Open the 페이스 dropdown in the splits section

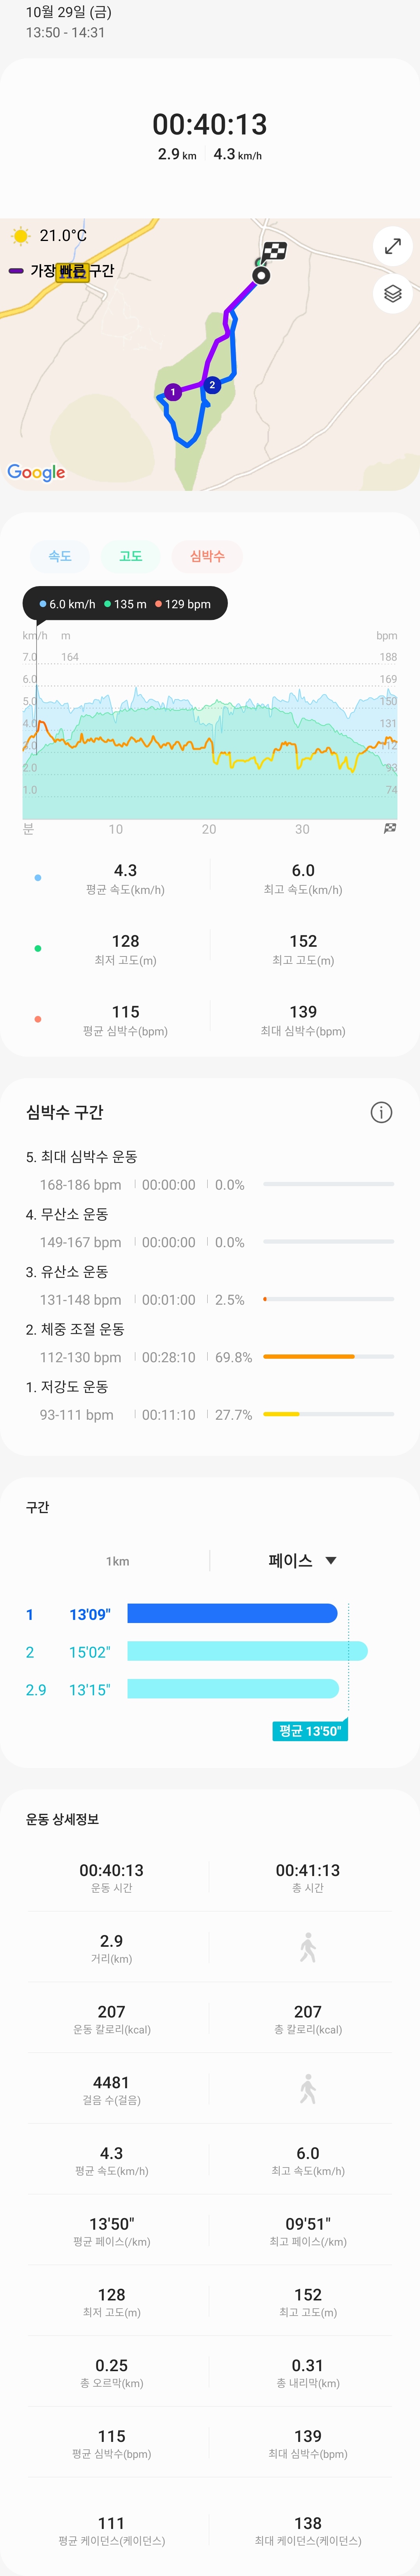click(290, 1560)
